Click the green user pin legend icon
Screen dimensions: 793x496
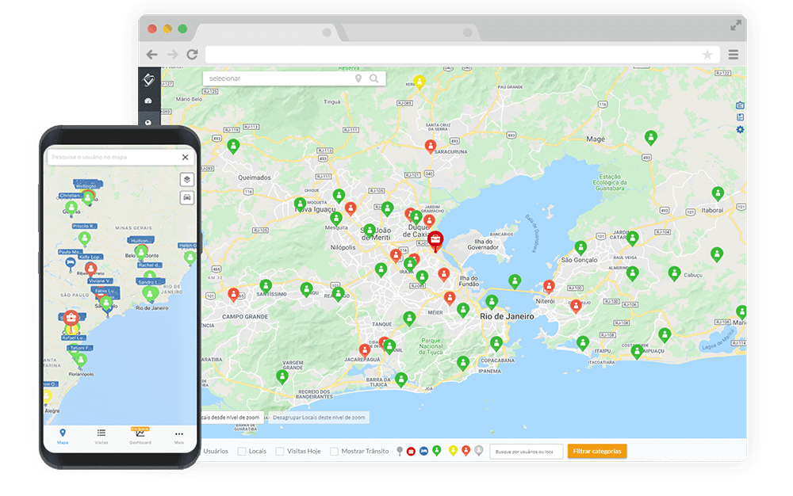437,451
